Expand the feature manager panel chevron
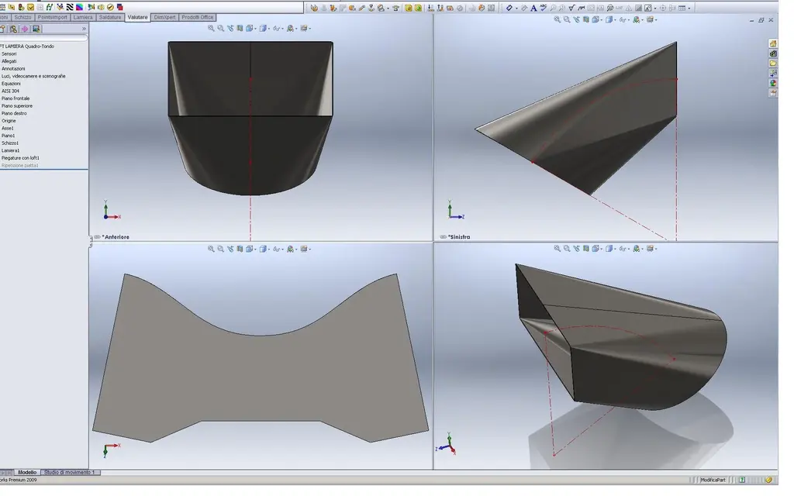Screen dimensions: 794x496 tap(84, 29)
